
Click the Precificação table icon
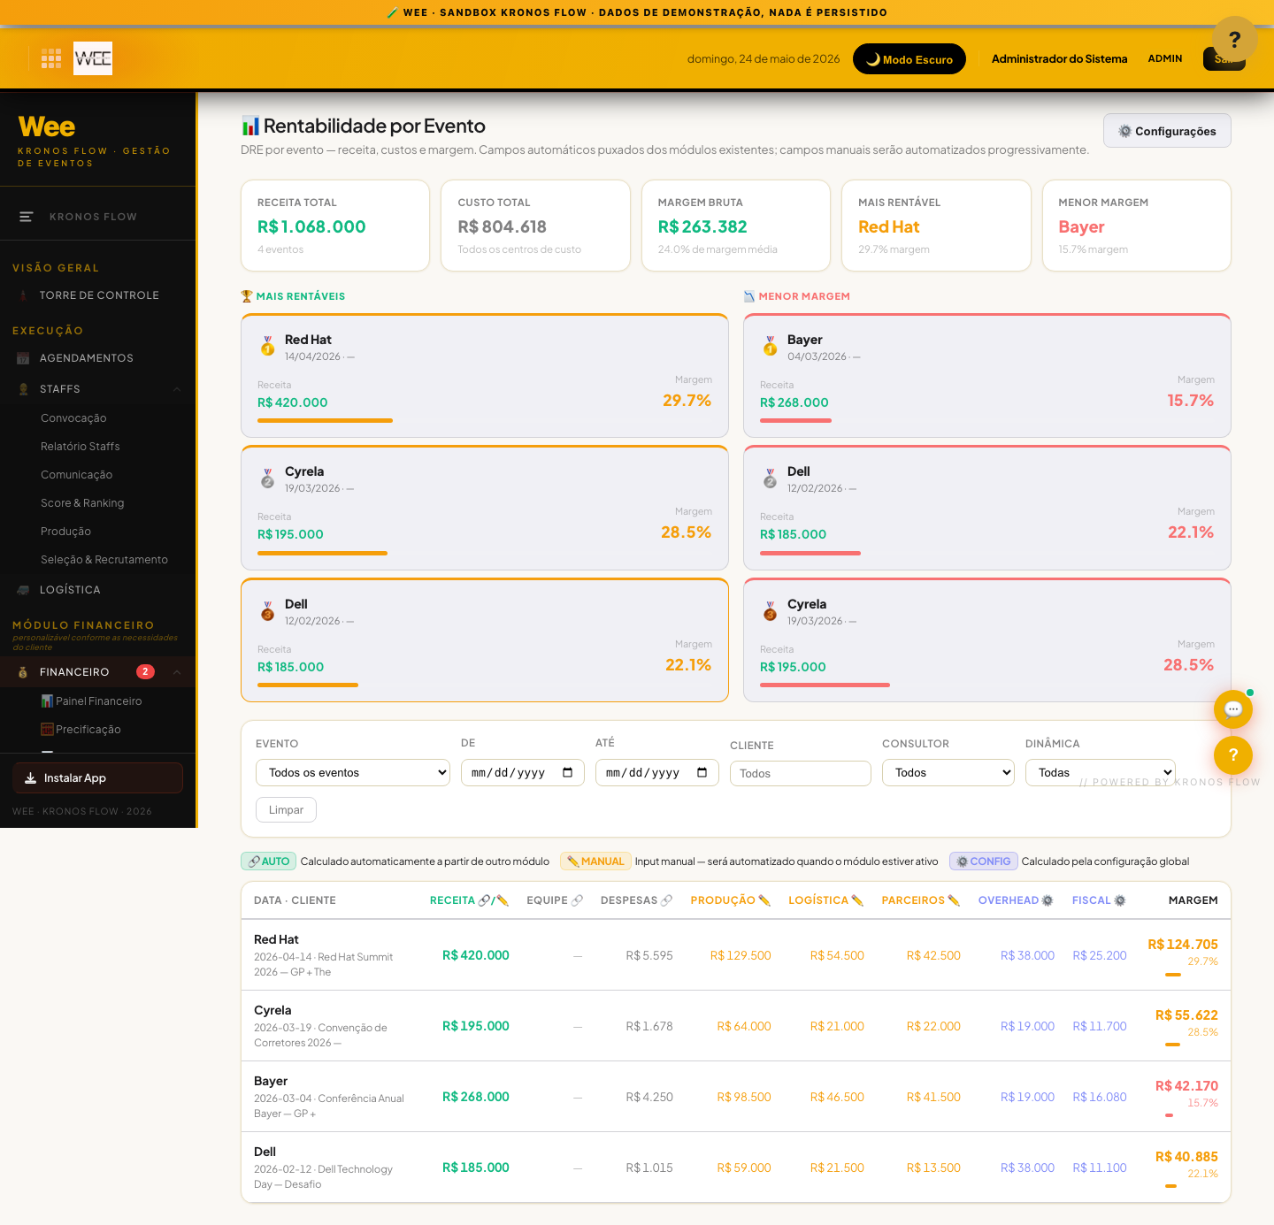48,729
